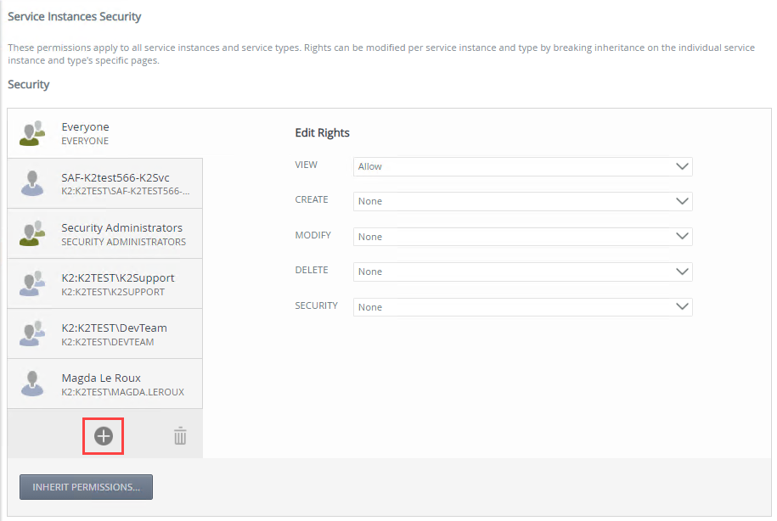Open the CREATE rights dropdown
Image resolution: width=777 pixels, height=521 pixels.
(522, 201)
